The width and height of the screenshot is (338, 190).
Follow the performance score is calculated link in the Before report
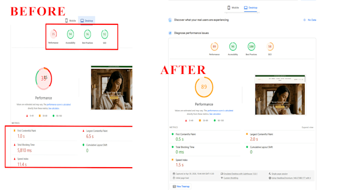click(59, 105)
